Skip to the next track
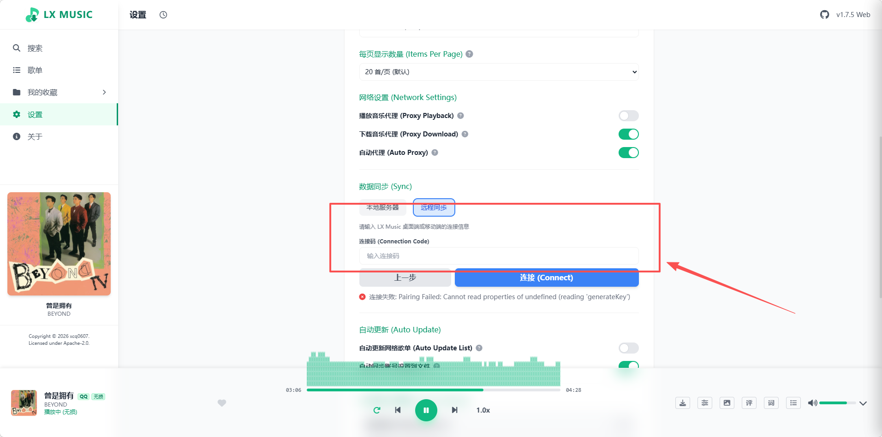The image size is (882, 437). 454,410
